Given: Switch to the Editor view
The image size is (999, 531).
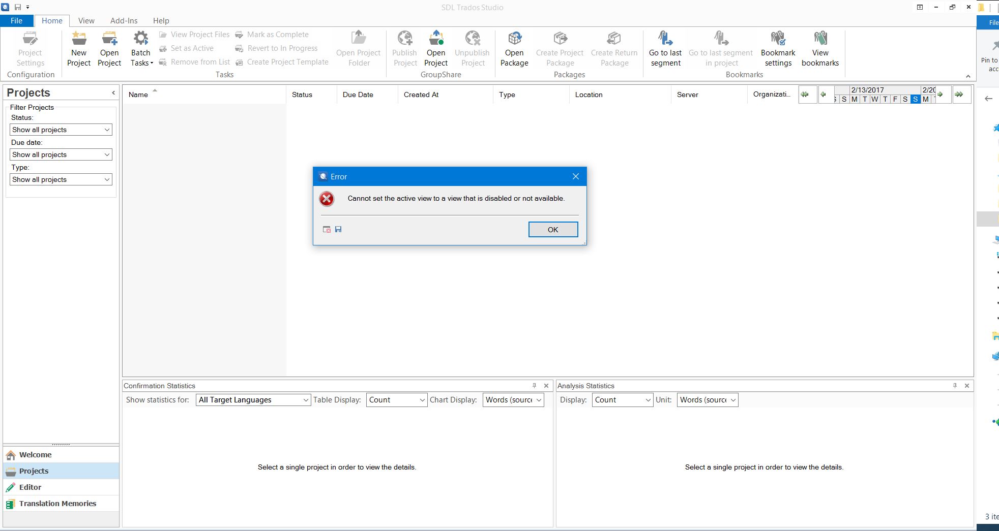Looking at the screenshot, I should pos(61,487).
